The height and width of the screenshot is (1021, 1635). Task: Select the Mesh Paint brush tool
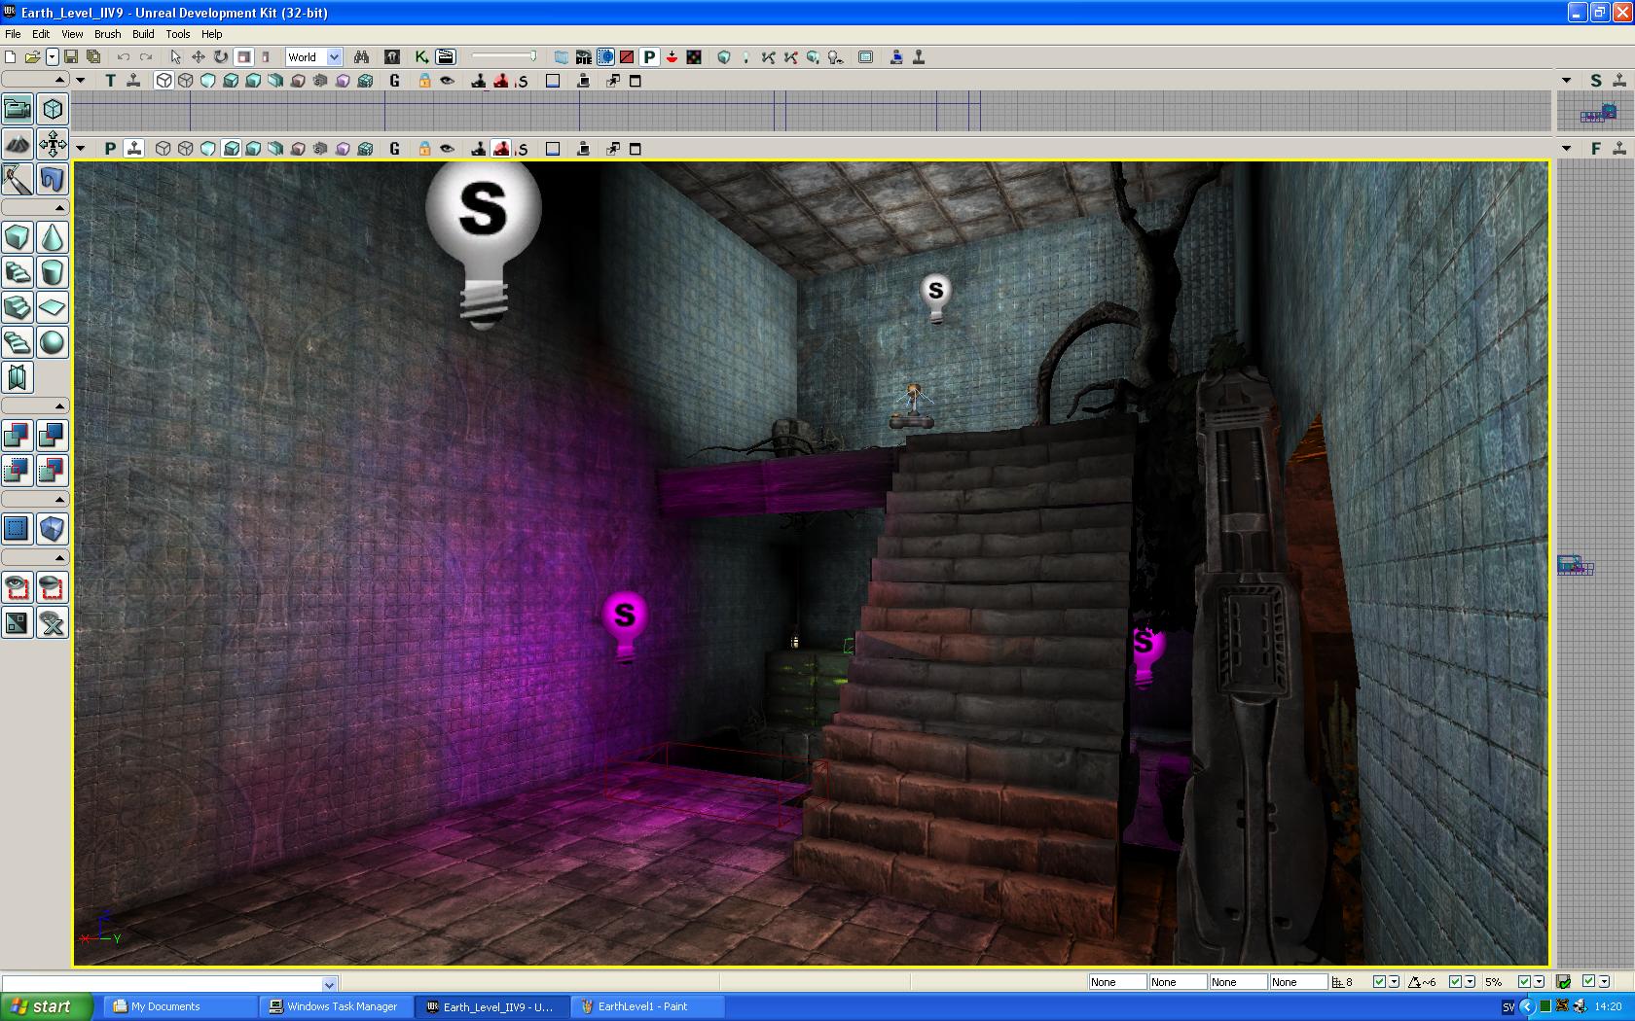[18, 180]
